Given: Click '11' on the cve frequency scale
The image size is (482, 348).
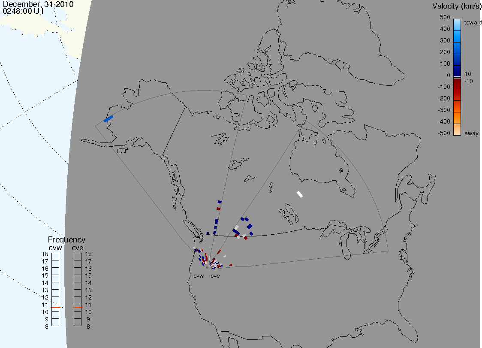Looking at the screenshot, I should click(x=88, y=305).
